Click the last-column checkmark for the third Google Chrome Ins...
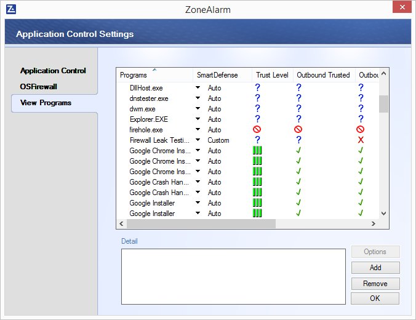Viewport: 416px width, 320px height. (x=361, y=171)
